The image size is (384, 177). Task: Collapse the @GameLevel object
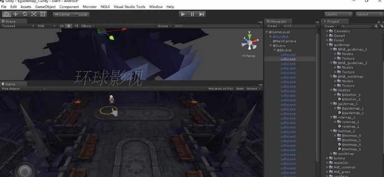coord(267,32)
